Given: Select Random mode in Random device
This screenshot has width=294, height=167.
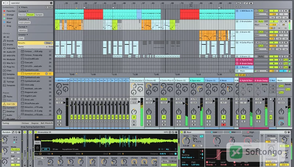Looking at the screenshot, I should [15, 149].
